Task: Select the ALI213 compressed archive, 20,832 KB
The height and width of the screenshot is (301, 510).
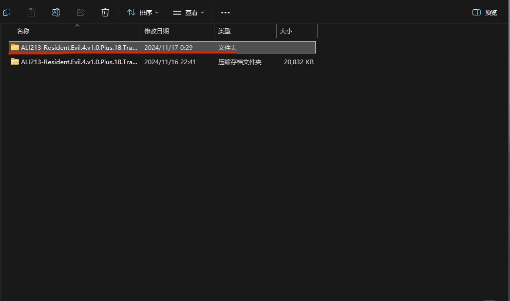Action: coord(162,62)
